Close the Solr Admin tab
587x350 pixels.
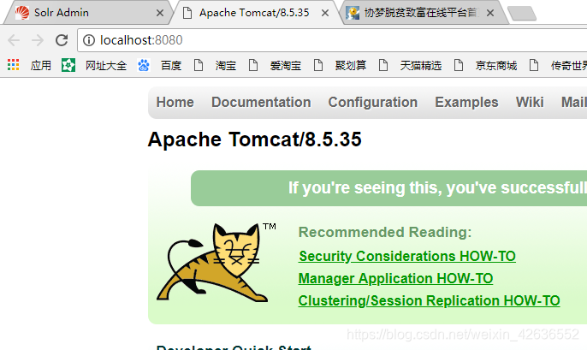tap(160, 13)
